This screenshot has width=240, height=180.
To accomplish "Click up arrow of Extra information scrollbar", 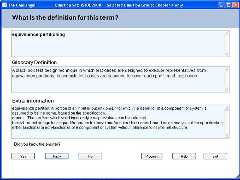I will tap(227, 108).
